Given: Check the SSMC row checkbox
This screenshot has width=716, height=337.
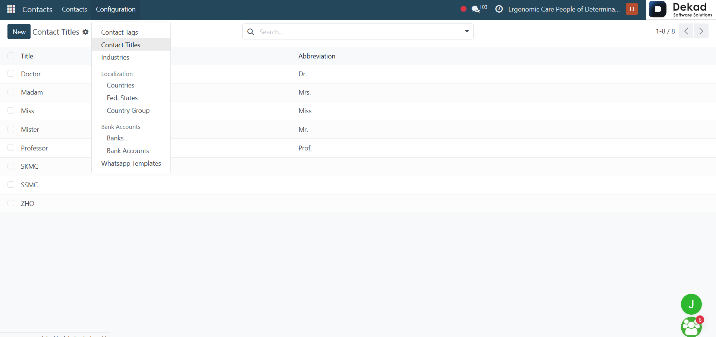Looking at the screenshot, I should (11, 185).
